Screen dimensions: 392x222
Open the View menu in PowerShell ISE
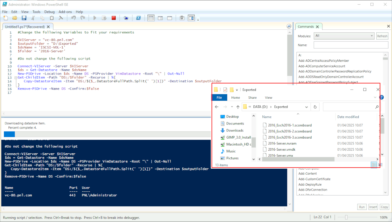pos(25,12)
